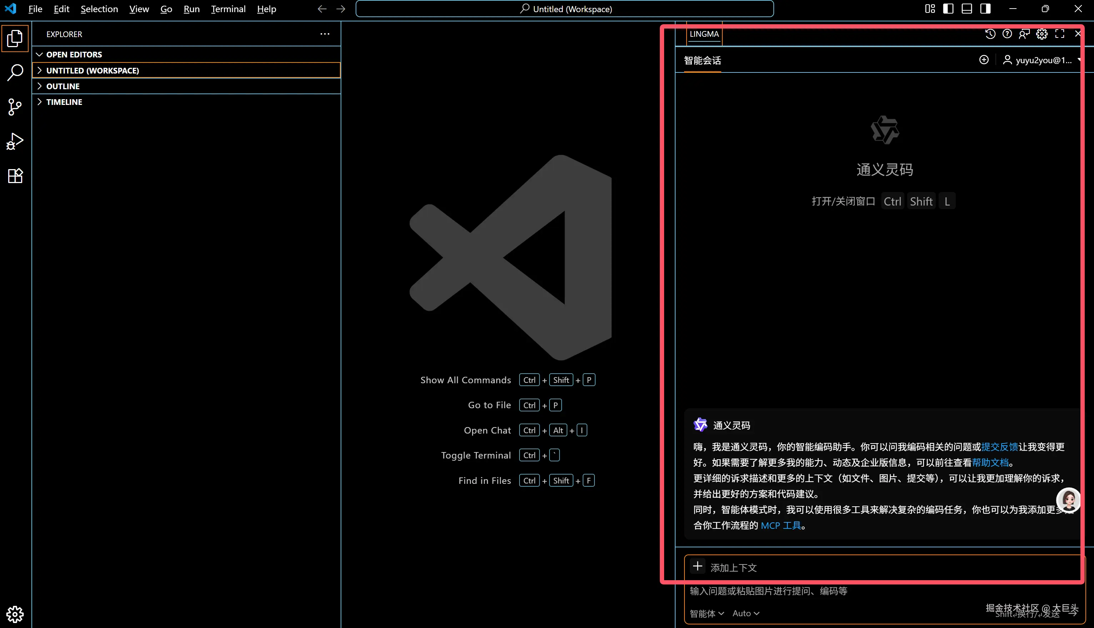1094x628 pixels.
Task: Toggle secondary side bar visibility
Action: click(985, 9)
